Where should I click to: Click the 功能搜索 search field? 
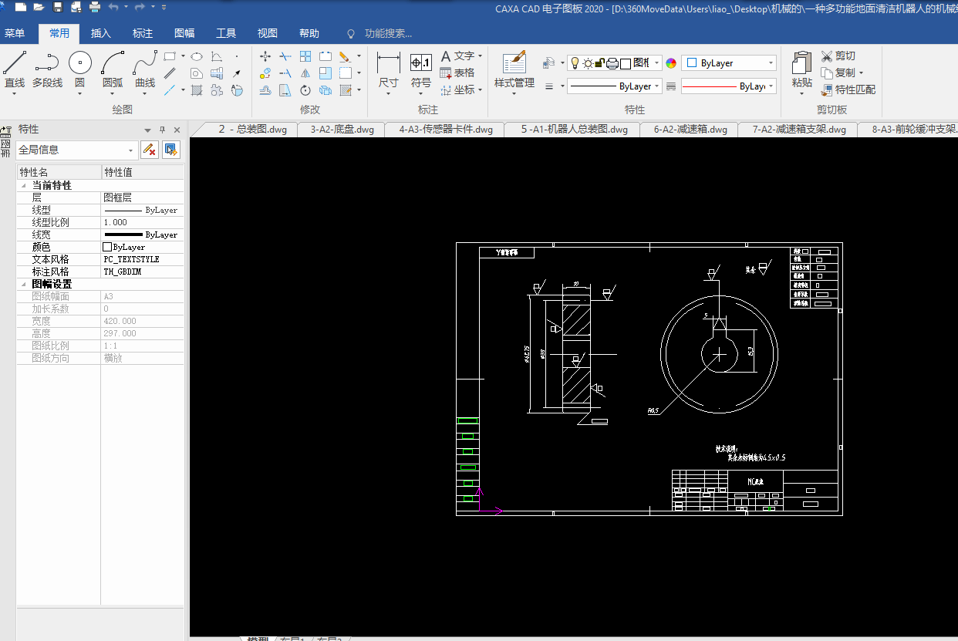tap(388, 34)
